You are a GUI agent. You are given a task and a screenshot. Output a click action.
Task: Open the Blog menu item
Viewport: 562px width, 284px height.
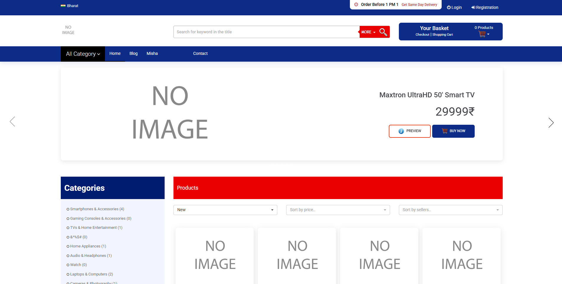point(134,54)
